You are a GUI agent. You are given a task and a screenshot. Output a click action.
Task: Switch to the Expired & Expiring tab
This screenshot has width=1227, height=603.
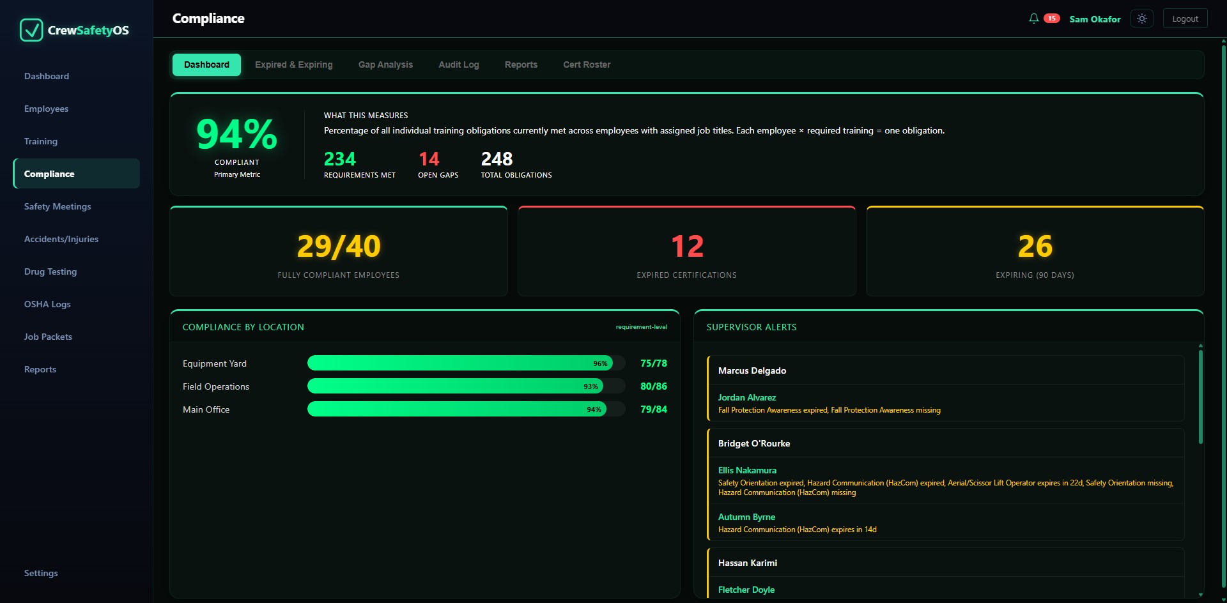click(294, 65)
